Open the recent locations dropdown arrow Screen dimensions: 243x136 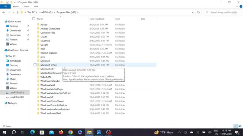click(x=14, y=12)
